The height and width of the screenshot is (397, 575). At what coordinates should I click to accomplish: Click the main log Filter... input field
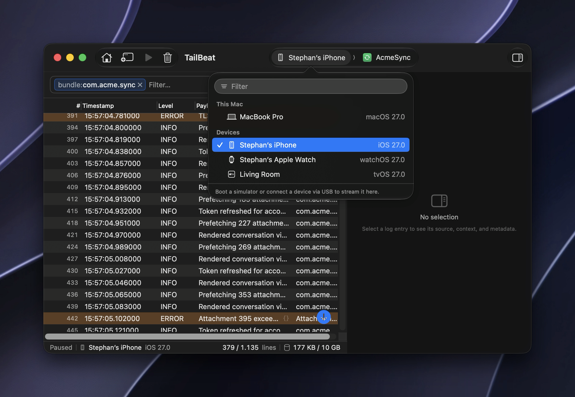coord(178,85)
